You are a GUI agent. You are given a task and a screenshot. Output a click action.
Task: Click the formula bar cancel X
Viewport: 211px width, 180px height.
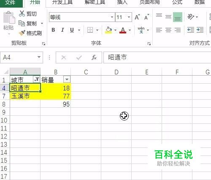[x=64, y=57]
